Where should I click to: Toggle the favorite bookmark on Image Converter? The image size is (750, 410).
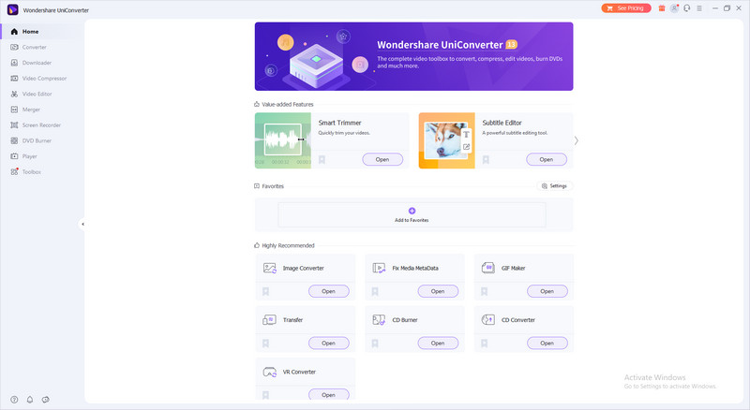tap(266, 291)
